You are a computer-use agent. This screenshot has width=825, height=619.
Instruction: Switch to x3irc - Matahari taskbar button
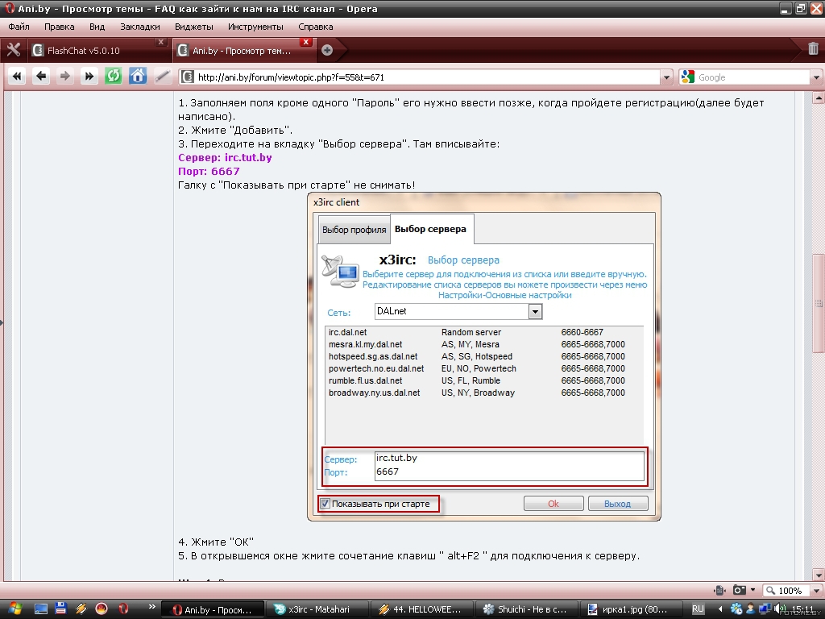[316, 609]
